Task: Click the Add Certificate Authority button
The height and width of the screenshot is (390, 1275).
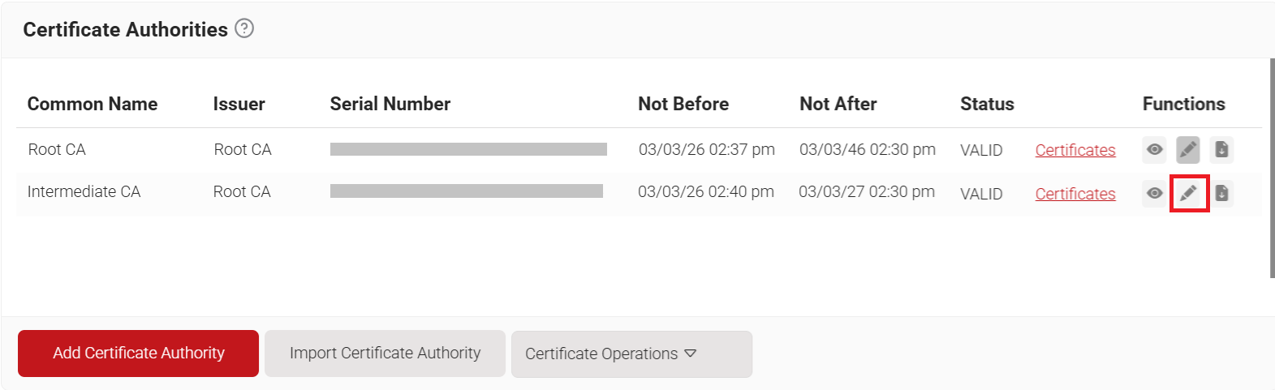Action: 139,354
